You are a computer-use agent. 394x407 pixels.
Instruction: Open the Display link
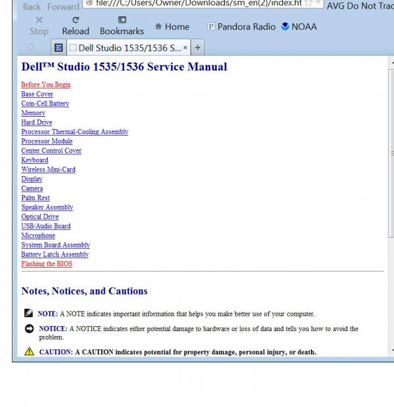[31, 179]
